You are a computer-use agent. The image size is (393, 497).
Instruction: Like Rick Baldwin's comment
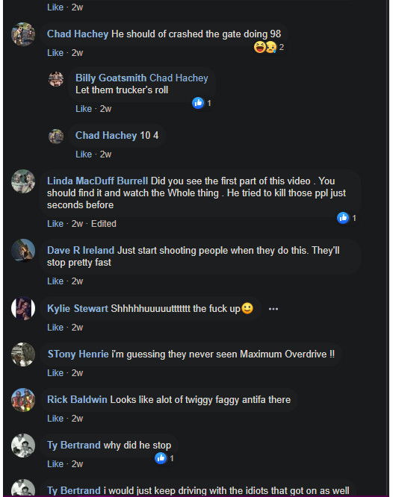click(55, 419)
